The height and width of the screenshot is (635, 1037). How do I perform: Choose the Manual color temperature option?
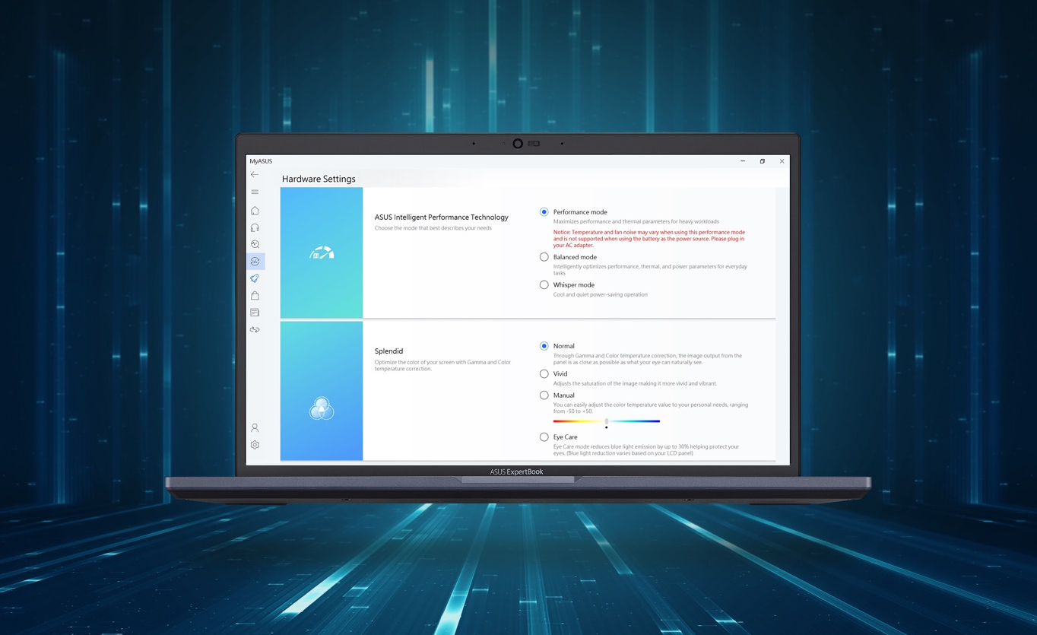(544, 395)
